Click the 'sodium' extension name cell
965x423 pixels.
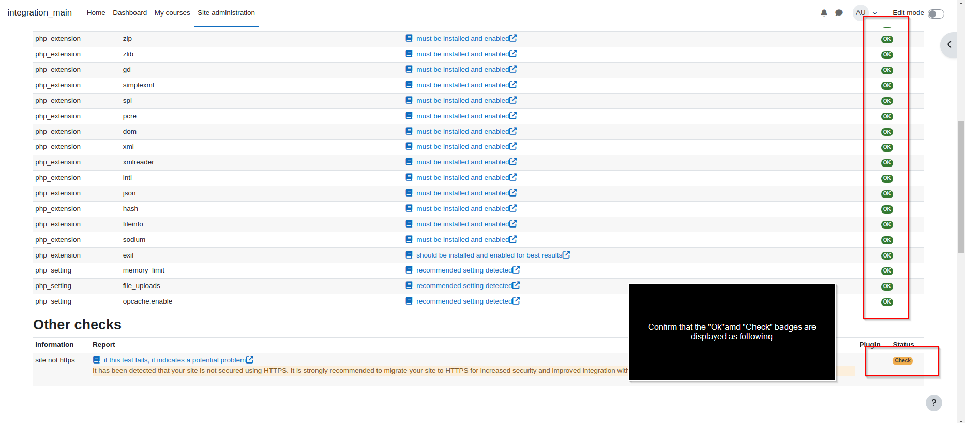click(134, 240)
